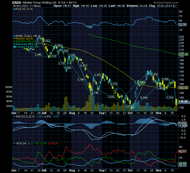Click the BABA (Daily) 146.06 legend entry
Image resolution: width=190 pixels, height=173 pixels.
coord(28,36)
